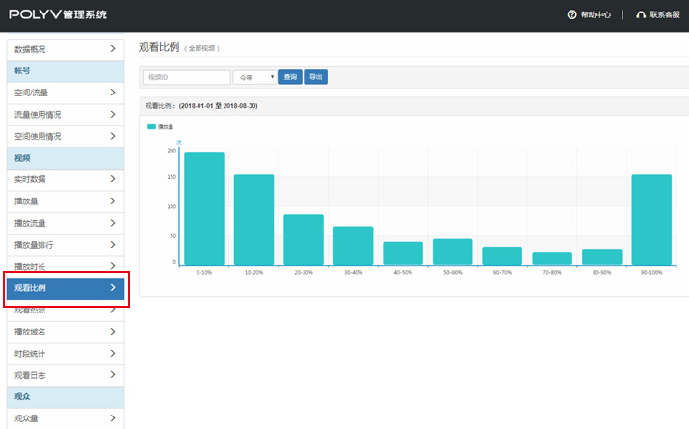Type in the 视频ID input field

pos(186,77)
